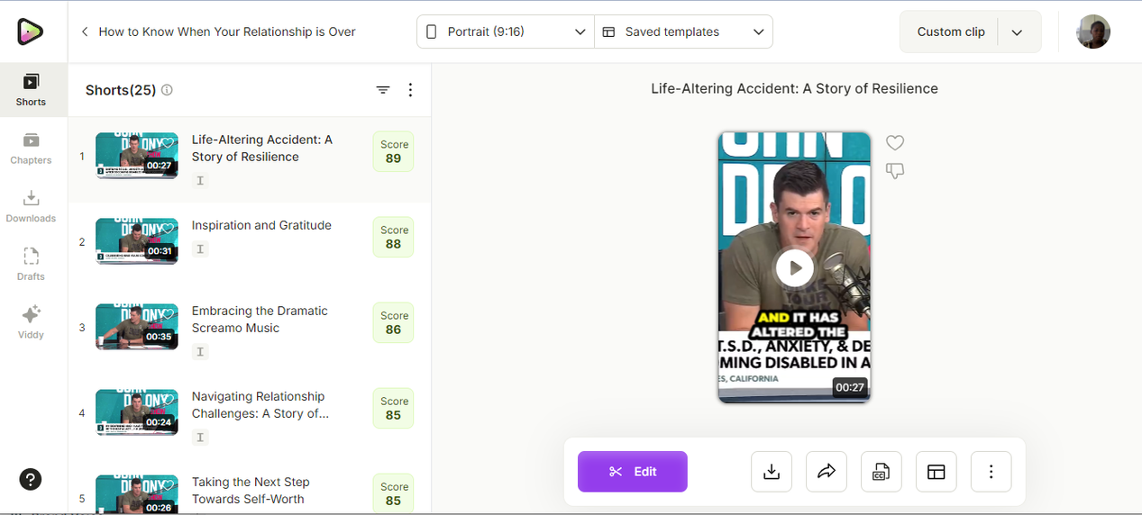The width and height of the screenshot is (1142, 515).
Task: Expand the arrow next to Custom clip
Action: pos(1017,32)
